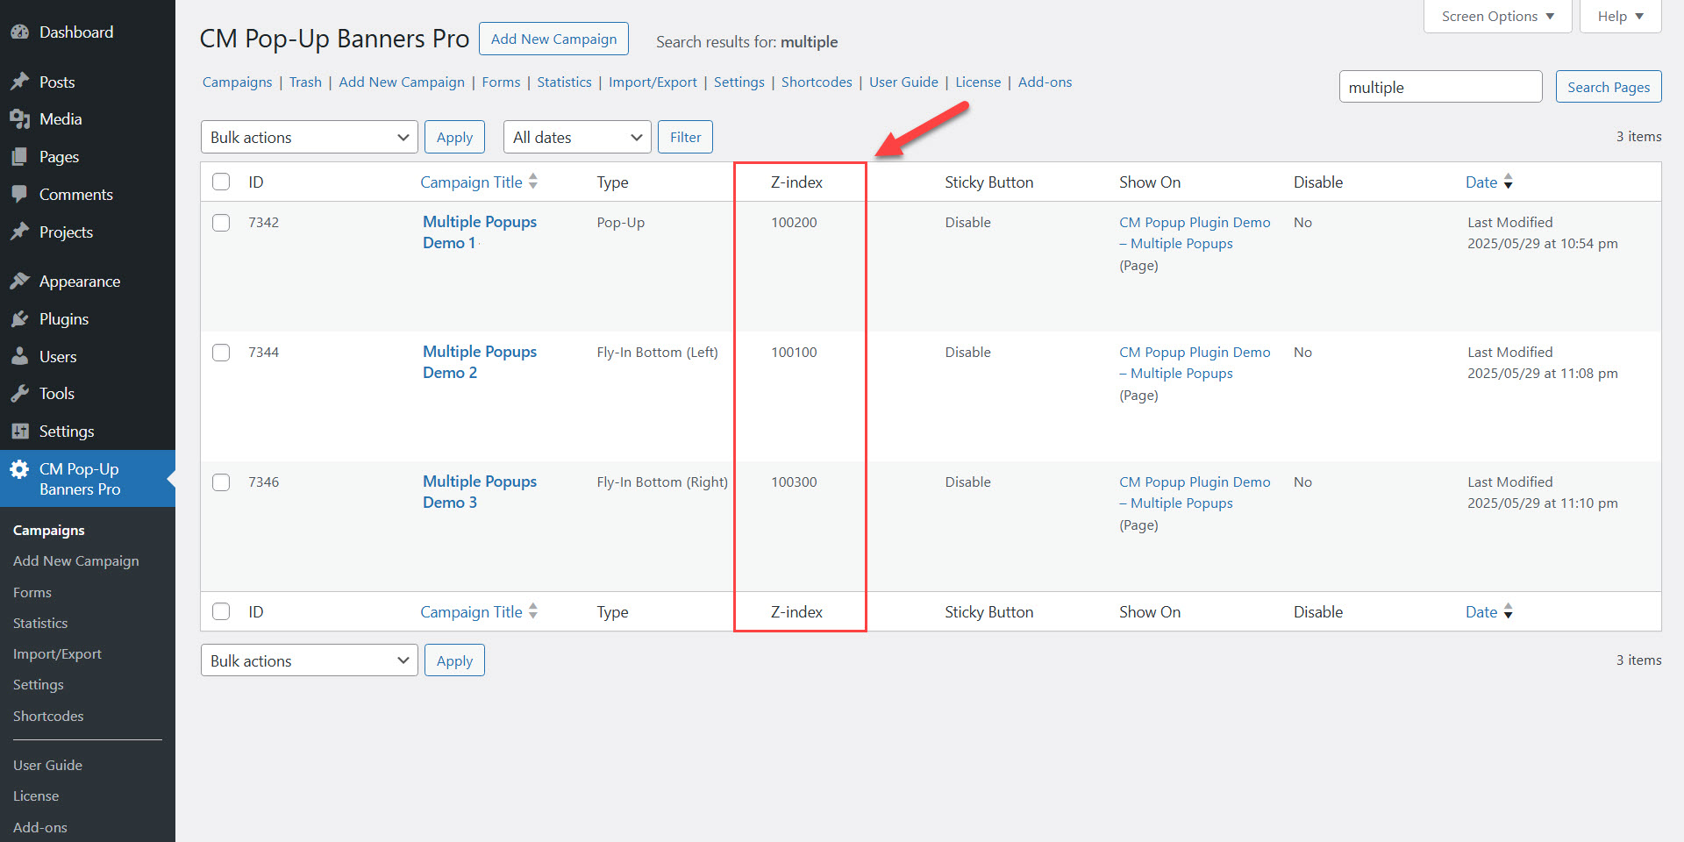Screen dimensions: 1684x842
Task: Toggle select-all checkbox in table footer
Action: pyautogui.click(x=221, y=611)
